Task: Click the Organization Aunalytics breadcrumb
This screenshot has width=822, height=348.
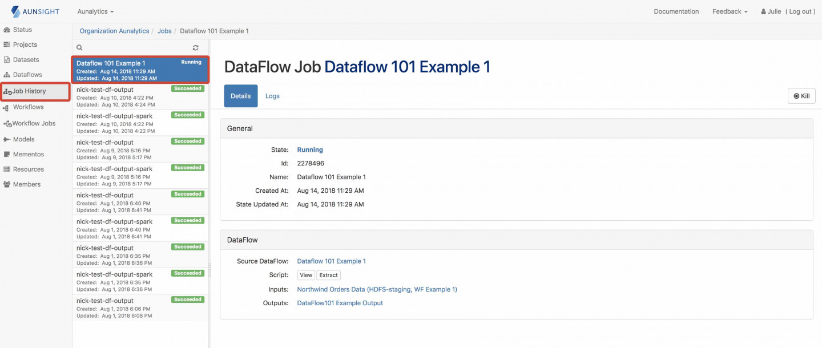Action: point(114,31)
